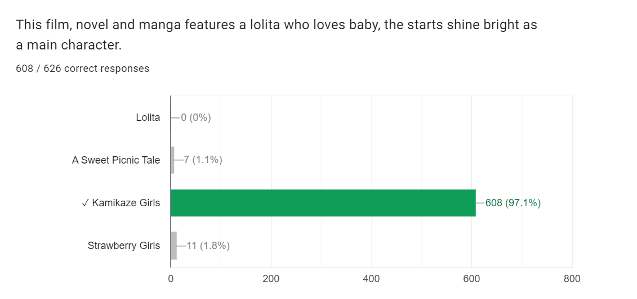The image size is (637, 299).
Task: Click the green Kamikaze Girls bar
Action: tap(323, 203)
